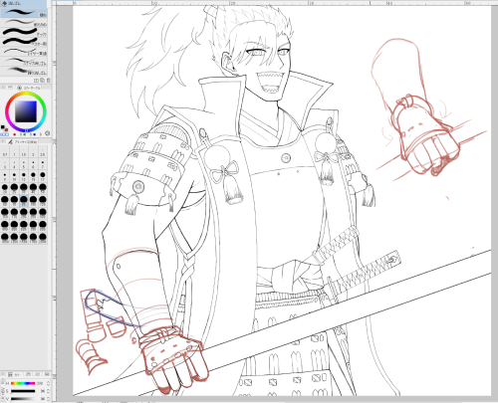Adjust the S saturation slider
Screen dimensions: 498x403
pos(23,391)
